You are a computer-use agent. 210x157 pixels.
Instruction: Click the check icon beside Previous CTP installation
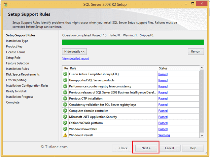tap(65, 99)
